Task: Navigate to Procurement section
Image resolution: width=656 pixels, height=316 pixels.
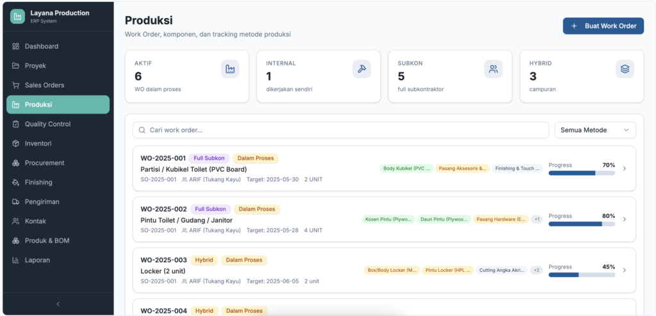Action: [x=58, y=163]
